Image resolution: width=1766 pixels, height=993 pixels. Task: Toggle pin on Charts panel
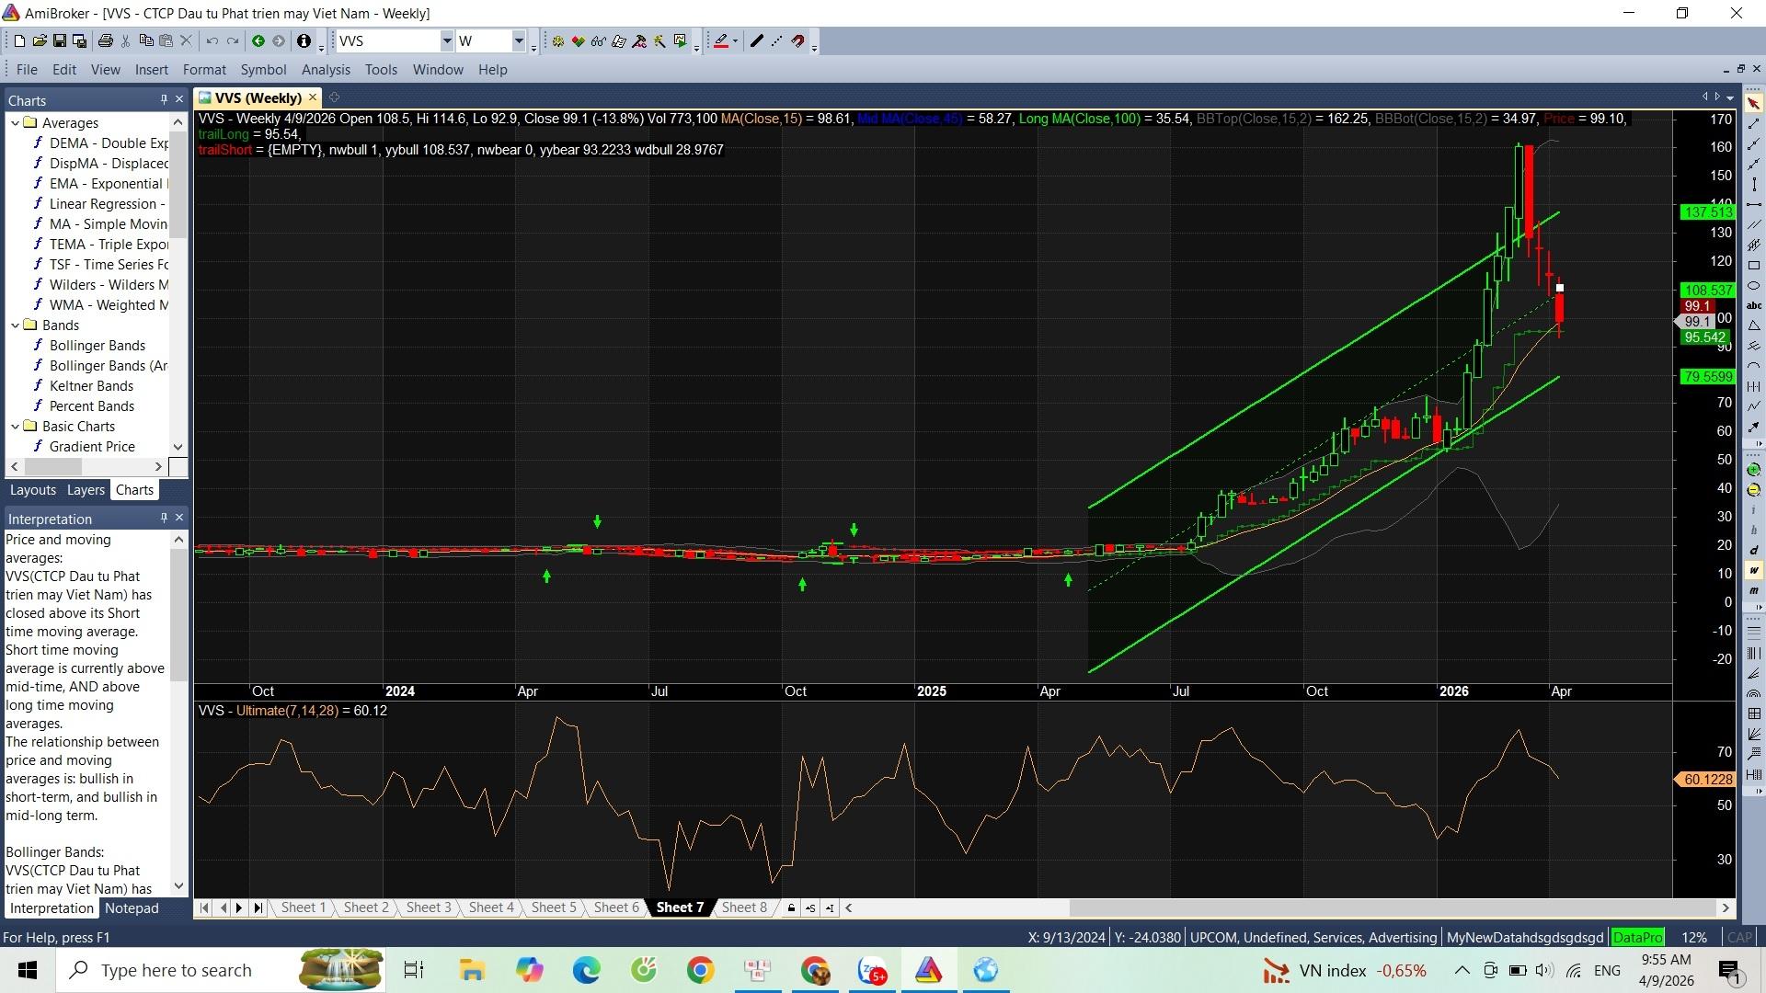tap(164, 99)
